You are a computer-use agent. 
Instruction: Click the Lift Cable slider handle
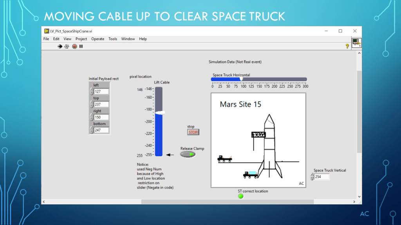159,112
